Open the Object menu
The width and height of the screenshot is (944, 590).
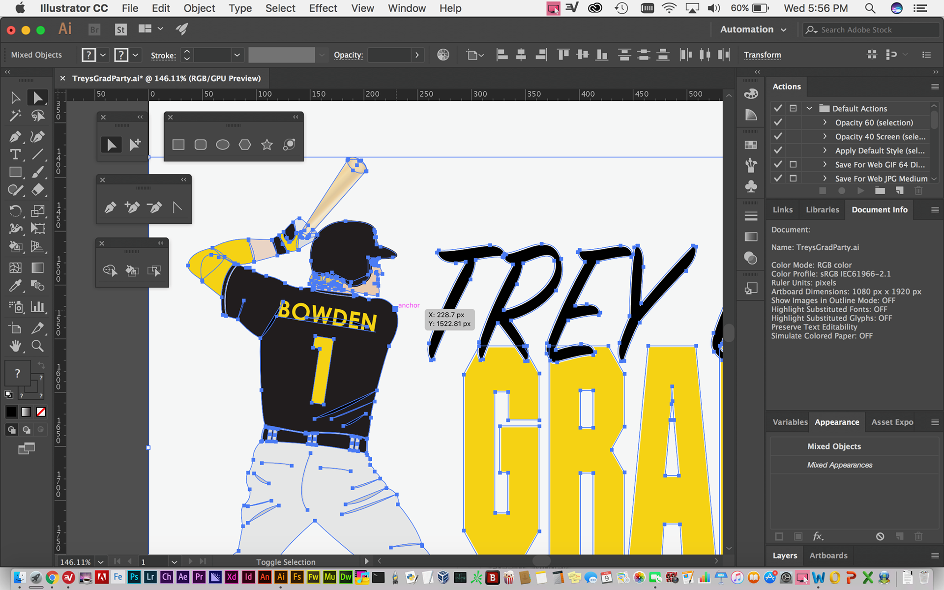[199, 8]
